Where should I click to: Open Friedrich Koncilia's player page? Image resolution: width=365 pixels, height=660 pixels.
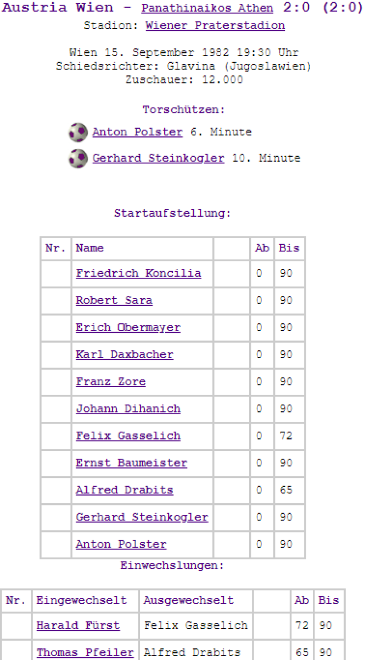pyautogui.click(x=138, y=273)
